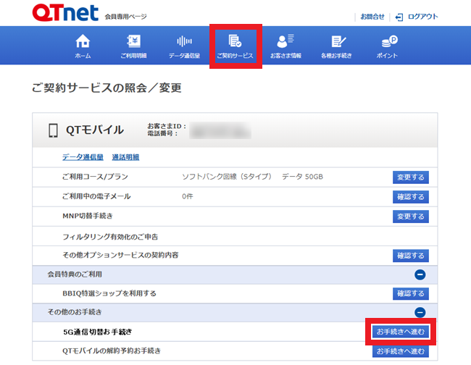Open the 各種お手続き procedures icon

click(336, 46)
